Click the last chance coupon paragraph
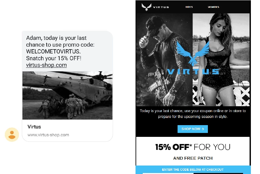Screen dimensions: 260x174 (x=193, y=114)
